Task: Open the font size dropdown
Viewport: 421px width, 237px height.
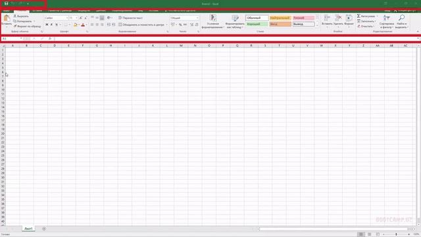Action: pos(76,18)
